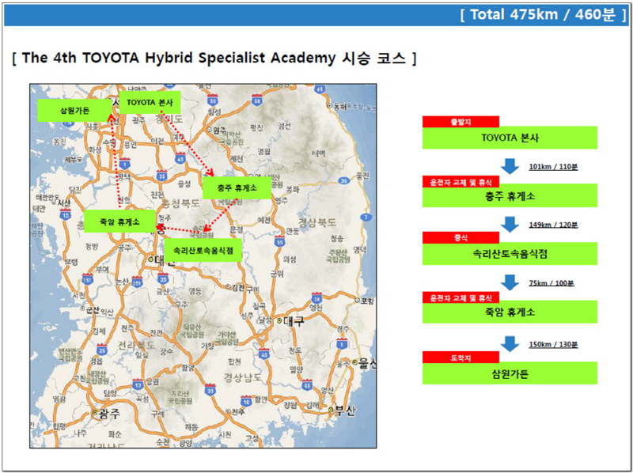This screenshot has width=633, height=473.
Task: Select the 김천 city label on the map
Action: click(x=238, y=287)
